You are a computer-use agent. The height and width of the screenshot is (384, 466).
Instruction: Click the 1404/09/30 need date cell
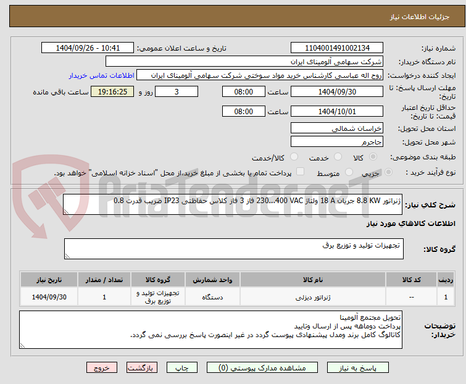point(49,297)
